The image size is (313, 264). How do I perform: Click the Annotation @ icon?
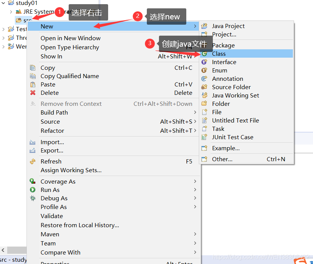click(x=204, y=79)
